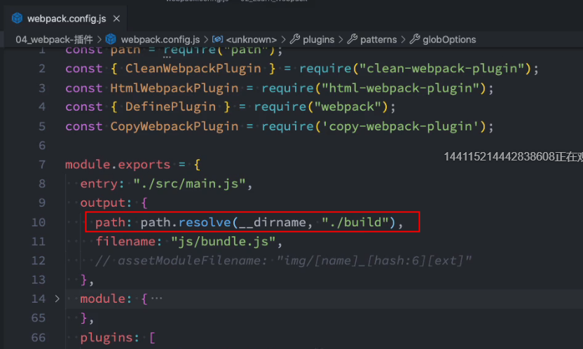Click DefinePlugin on line 4

(170, 107)
